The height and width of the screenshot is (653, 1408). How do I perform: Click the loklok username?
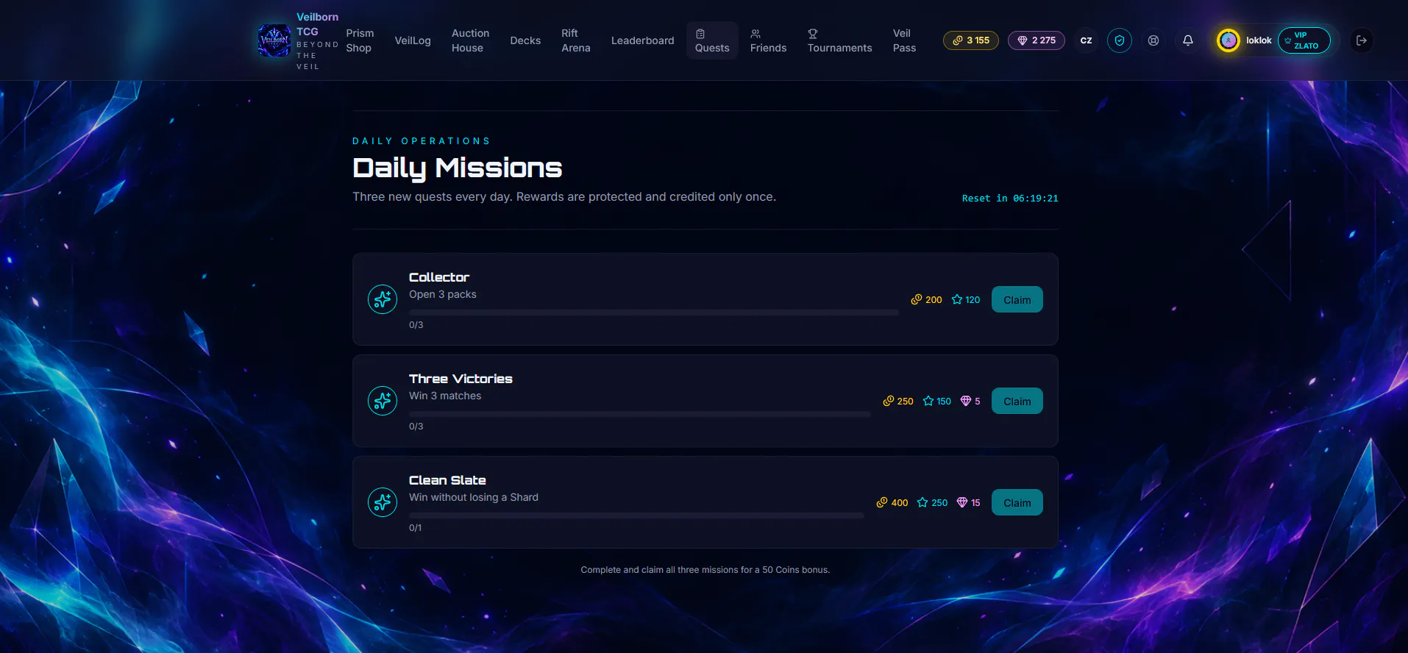click(1259, 40)
